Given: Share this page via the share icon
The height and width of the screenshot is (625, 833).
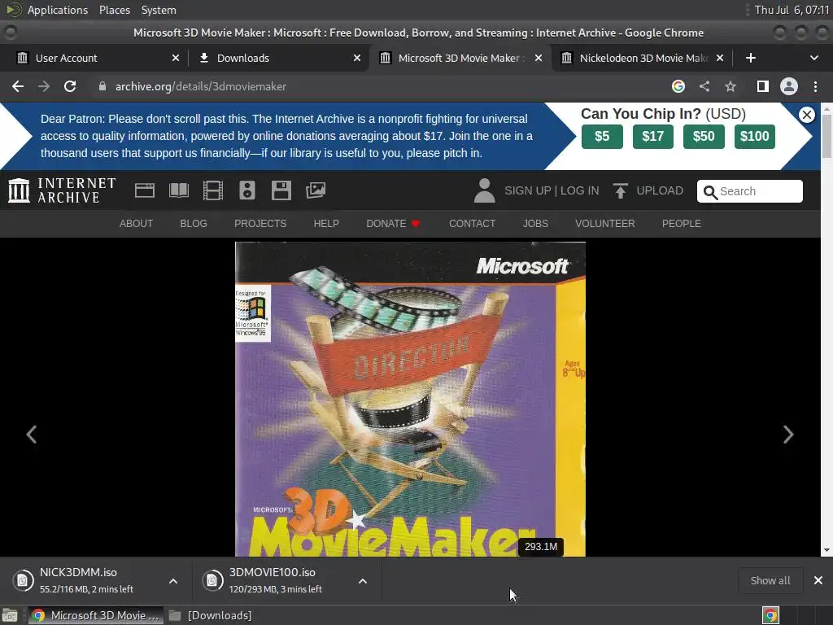Looking at the screenshot, I should [x=704, y=86].
